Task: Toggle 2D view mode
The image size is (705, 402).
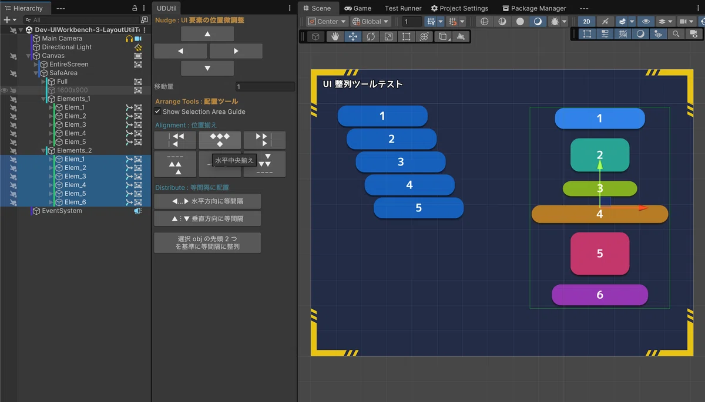Action: [x=587, y=21]
